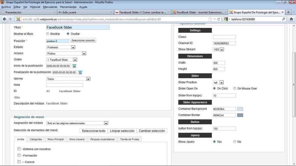296x166 pixels.
Task: Reload the page with refresh icon
Action: tap(219, 19)
